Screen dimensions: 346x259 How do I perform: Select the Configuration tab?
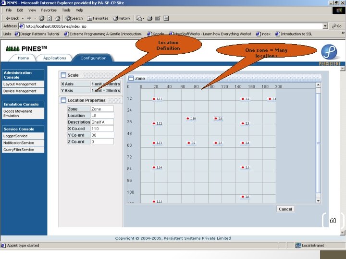tap(93, 58)
